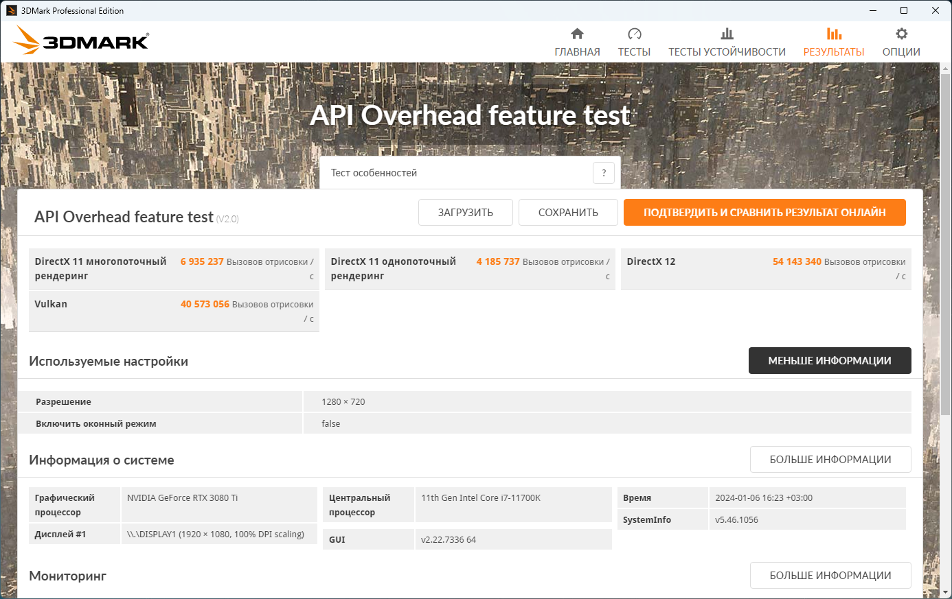This screenshot has width=952, height=599.
Task: Click the Дисплей #1 label
Action: (x=60, y=535)
